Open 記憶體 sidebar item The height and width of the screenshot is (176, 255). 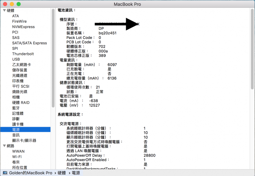[18, 113]
